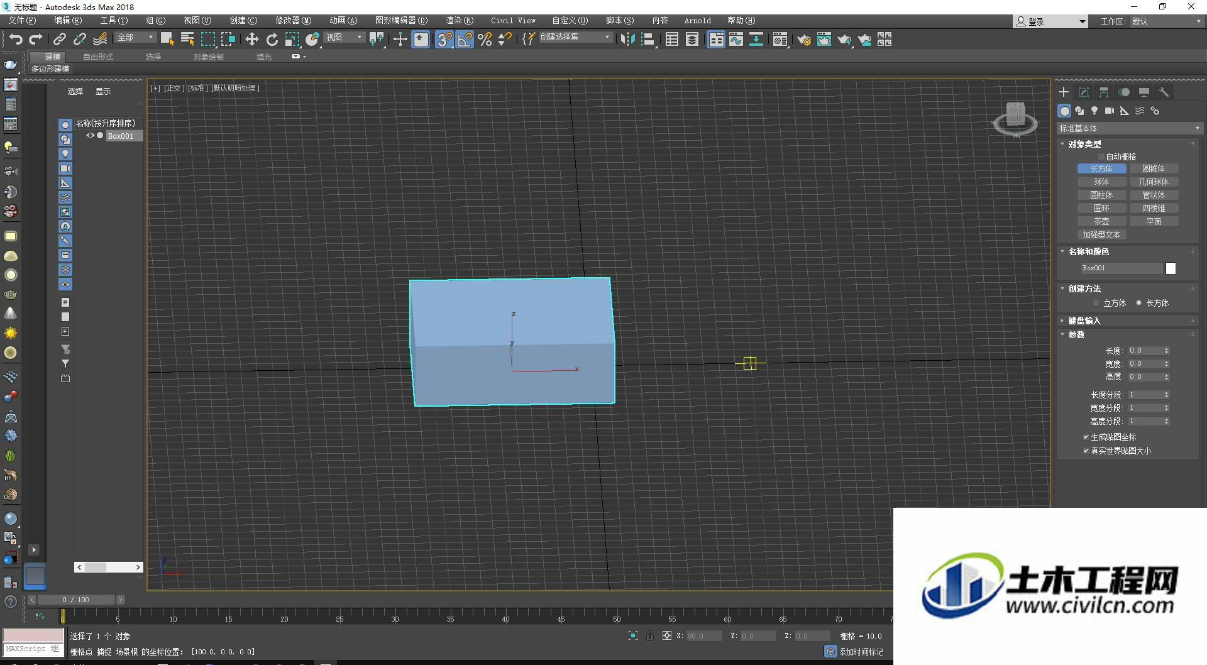1207x665 pixels.
Task: Click the Redo arrow icon
Action: [x=36, y=40]
